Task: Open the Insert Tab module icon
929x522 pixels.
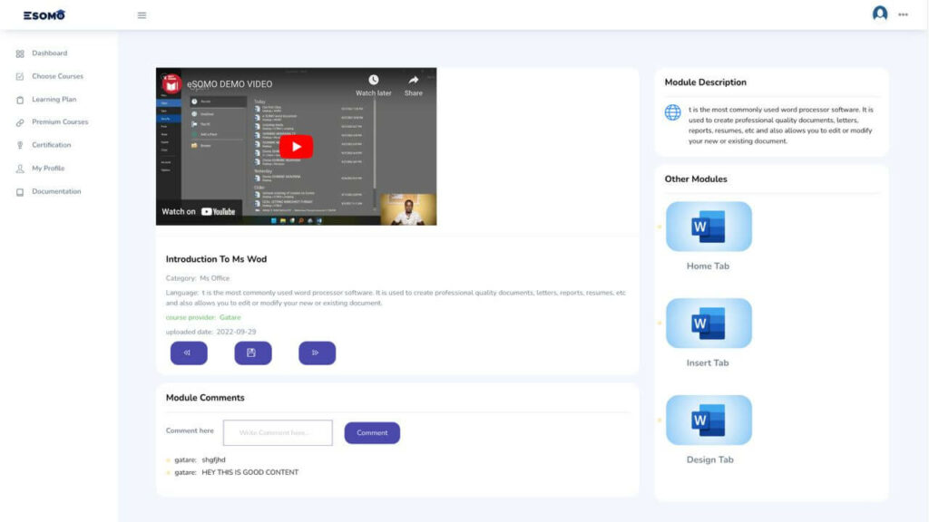Action: click(x=709, y=324)
